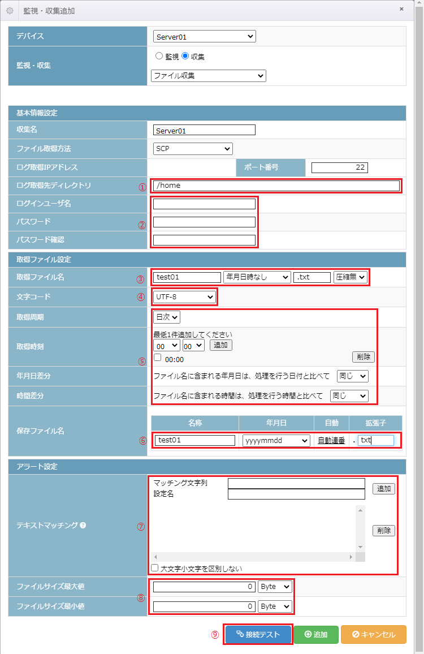
Task: Click the マッチング文字列 input field
Action: tap(296, 483)
